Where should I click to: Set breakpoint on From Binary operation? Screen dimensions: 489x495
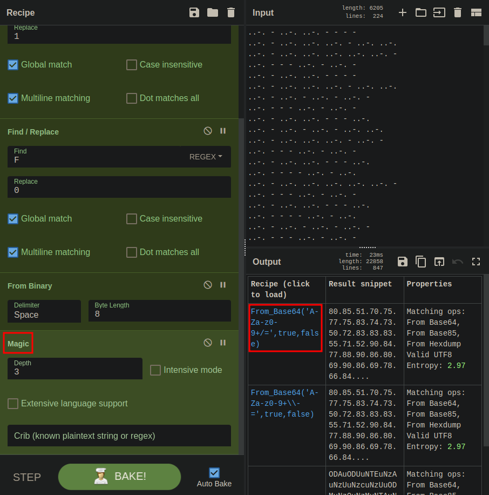pyautogui.click(x=223, y=285)
